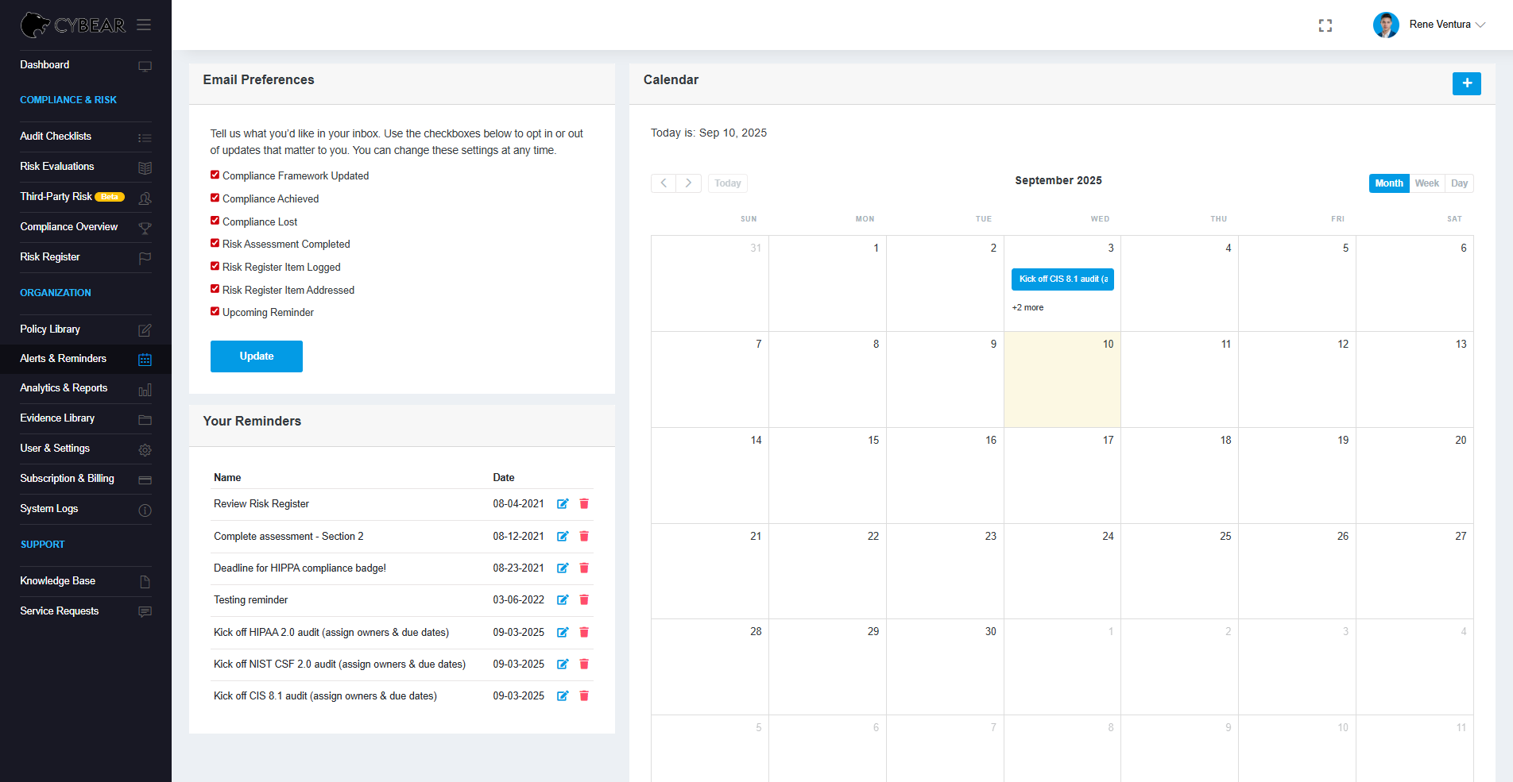Toggle off Upcoming Reminder emails
1513x782 pixels.
[215, 311]
